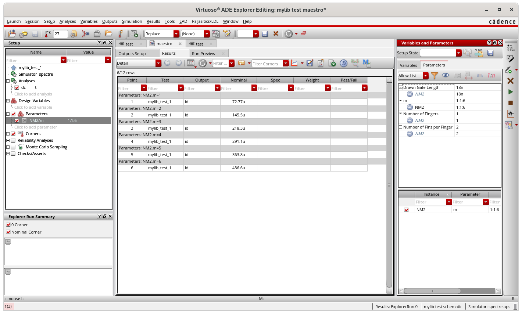The image size is (522, 314).
Task: Click the edit outputs pencil icon on right sidebar
Action: click(510, 58)
